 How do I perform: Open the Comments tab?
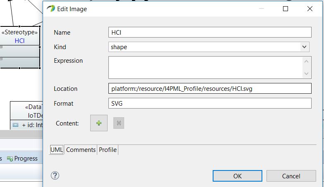coord(81,150)
